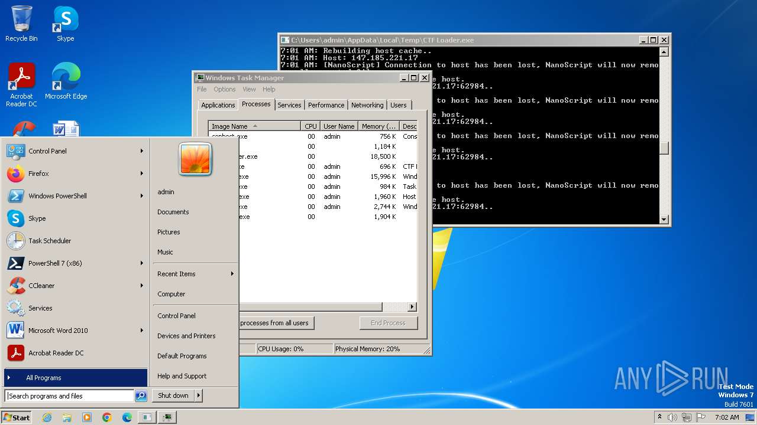Image resolution: width=757 pixels, height=425 pixels.
Task: Open All Programs list
Action: [75, 378]
